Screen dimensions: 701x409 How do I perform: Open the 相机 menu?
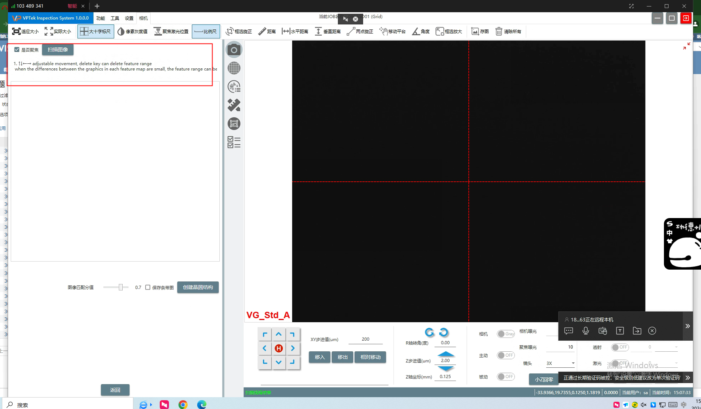[143, 18]
